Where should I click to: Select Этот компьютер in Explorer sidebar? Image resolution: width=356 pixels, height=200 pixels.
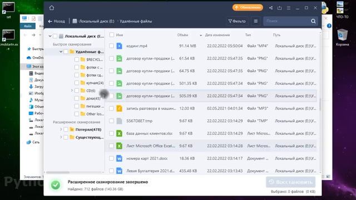click(x=34, y=67)
